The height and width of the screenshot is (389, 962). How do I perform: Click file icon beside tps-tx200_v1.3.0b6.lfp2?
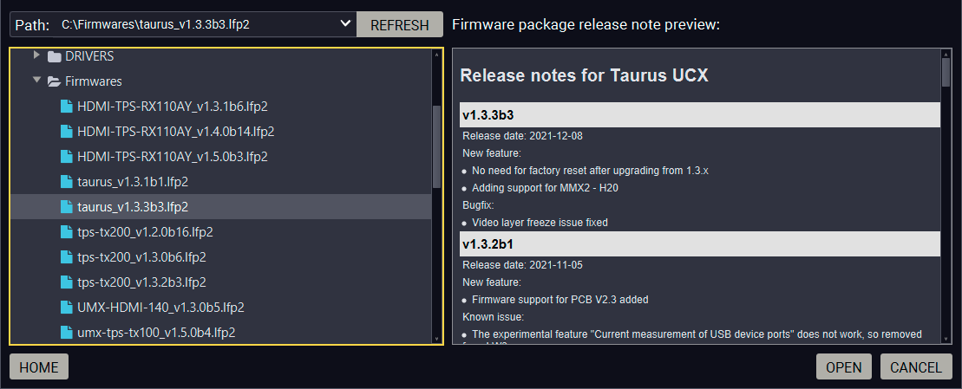coord(66,257)
